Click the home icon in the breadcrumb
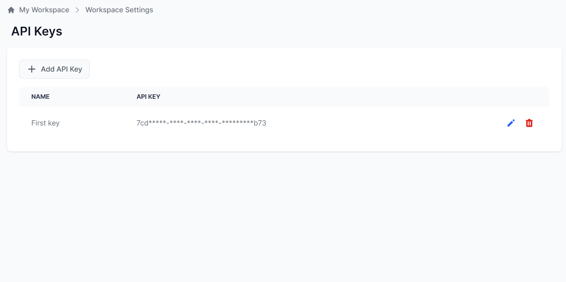566x282 pixels. tap(11, 10)
